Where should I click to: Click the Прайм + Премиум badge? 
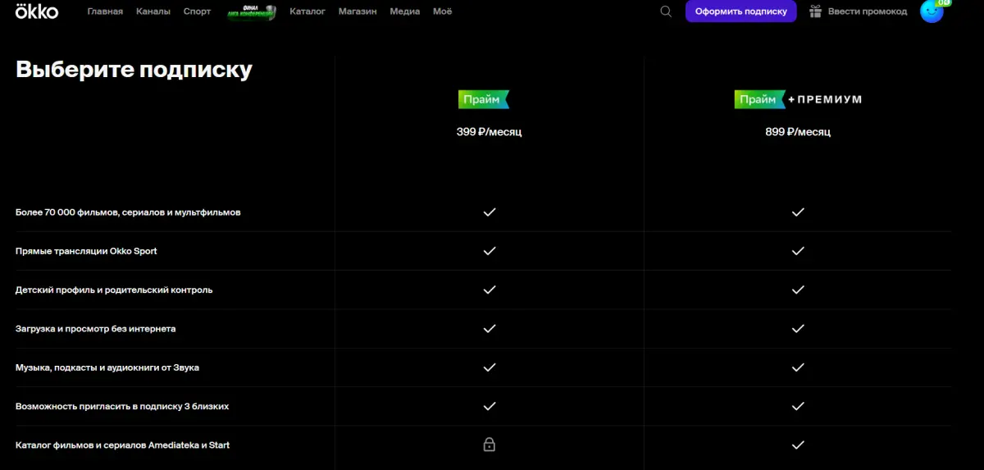(798, 99)
